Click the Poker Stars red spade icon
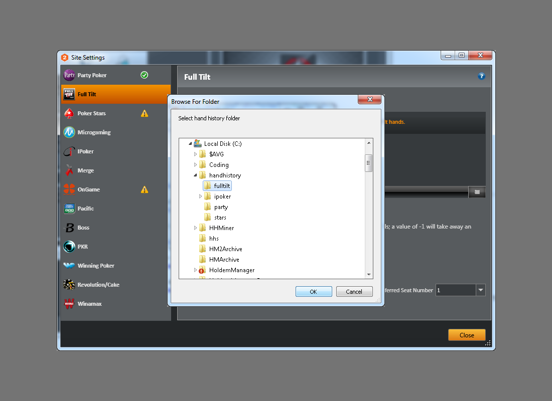The width and height of the screenshot is (552, 401). point(69,113)
